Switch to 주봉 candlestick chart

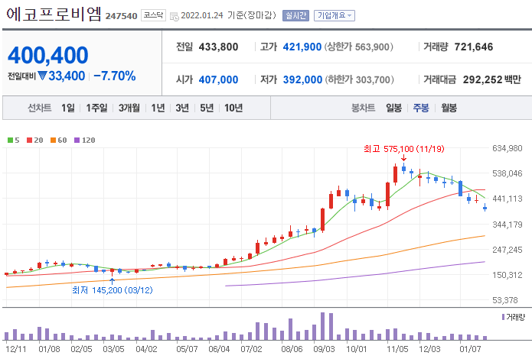click(x=421, y=108)
